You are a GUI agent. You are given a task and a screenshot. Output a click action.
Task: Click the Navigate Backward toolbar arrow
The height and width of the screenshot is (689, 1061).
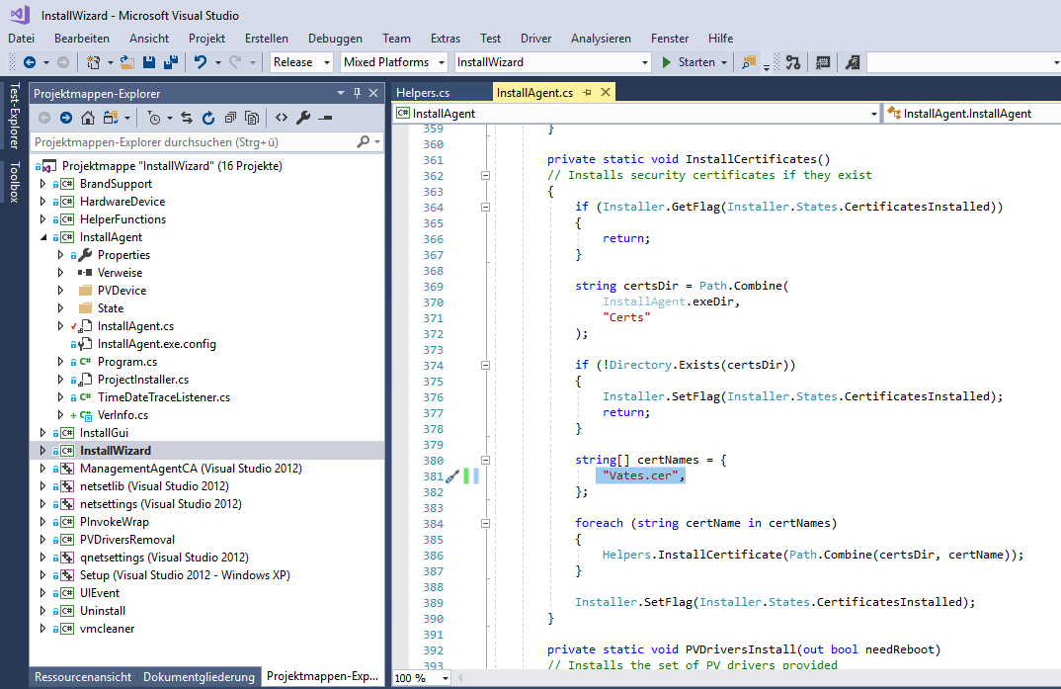pos(29,62)
